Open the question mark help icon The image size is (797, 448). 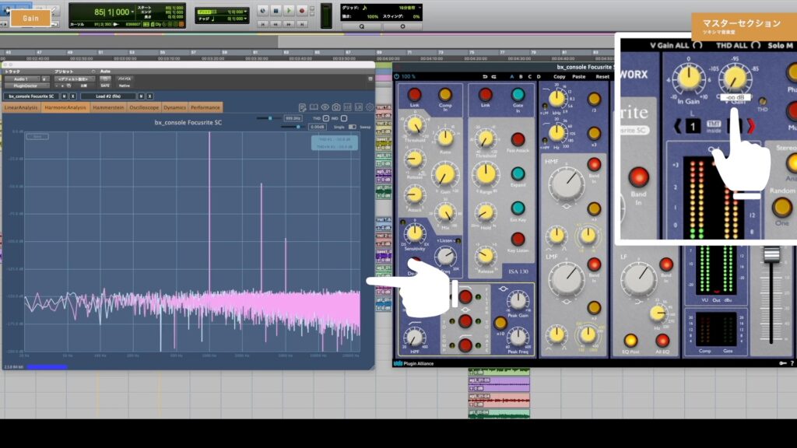tap(792, 363)
